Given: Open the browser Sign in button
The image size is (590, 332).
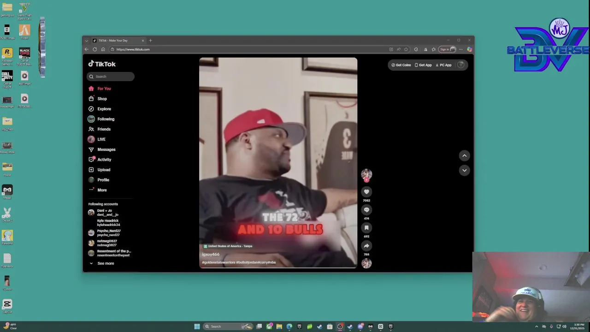Looking at the screenshot, I should click(447, 49).
